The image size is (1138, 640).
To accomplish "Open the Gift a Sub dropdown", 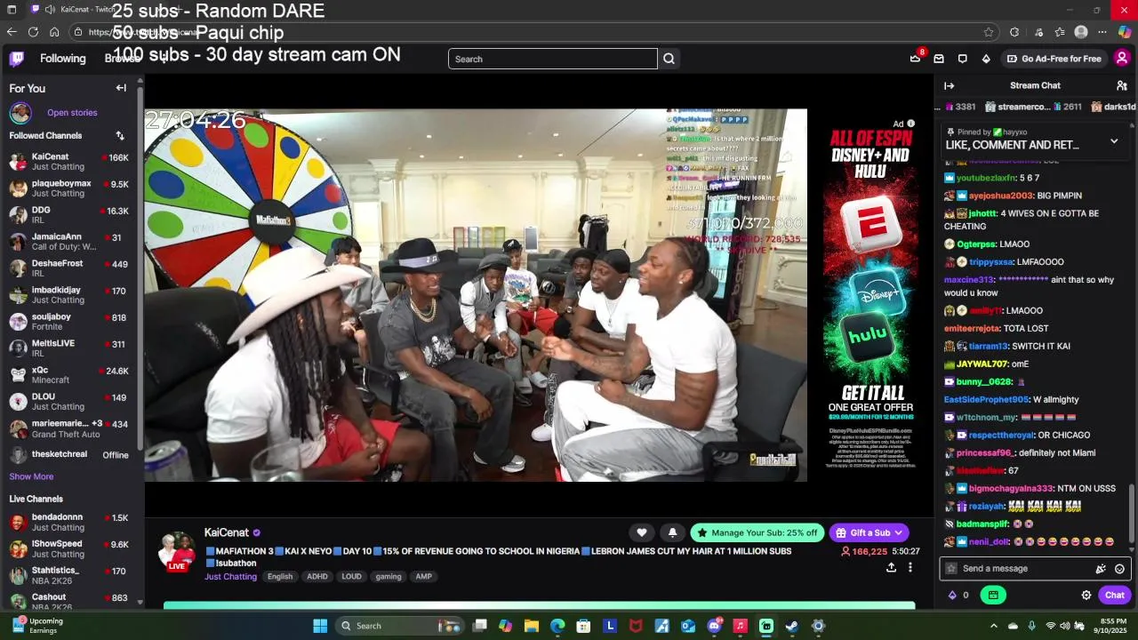I will [869, 532].
